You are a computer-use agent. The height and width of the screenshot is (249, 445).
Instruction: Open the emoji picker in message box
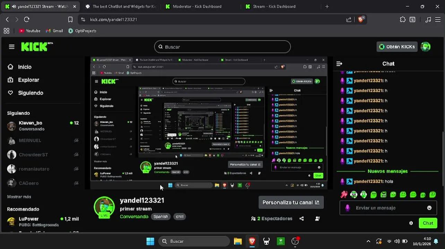pos(429,208)
